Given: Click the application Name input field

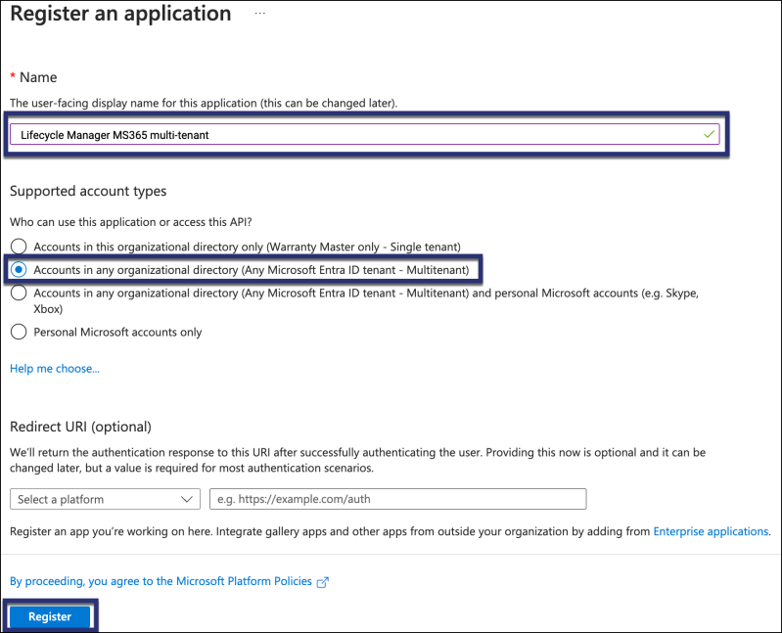Looking at the screenshot, I should click(x=364, y=135).
